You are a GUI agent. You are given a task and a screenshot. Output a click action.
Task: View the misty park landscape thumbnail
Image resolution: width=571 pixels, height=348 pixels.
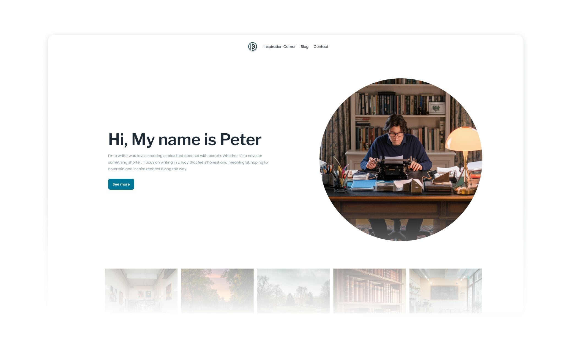293,291
